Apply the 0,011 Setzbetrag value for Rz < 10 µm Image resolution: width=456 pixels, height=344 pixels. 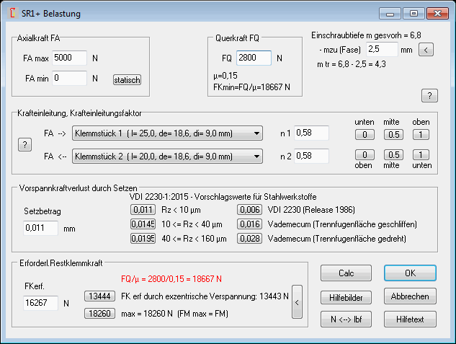coord(142,209)
